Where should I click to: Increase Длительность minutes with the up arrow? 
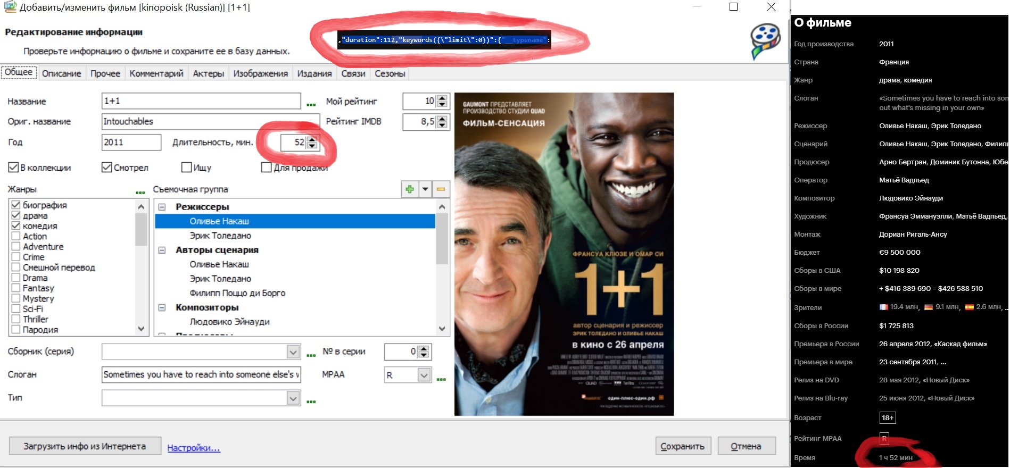tap(312, 139)
